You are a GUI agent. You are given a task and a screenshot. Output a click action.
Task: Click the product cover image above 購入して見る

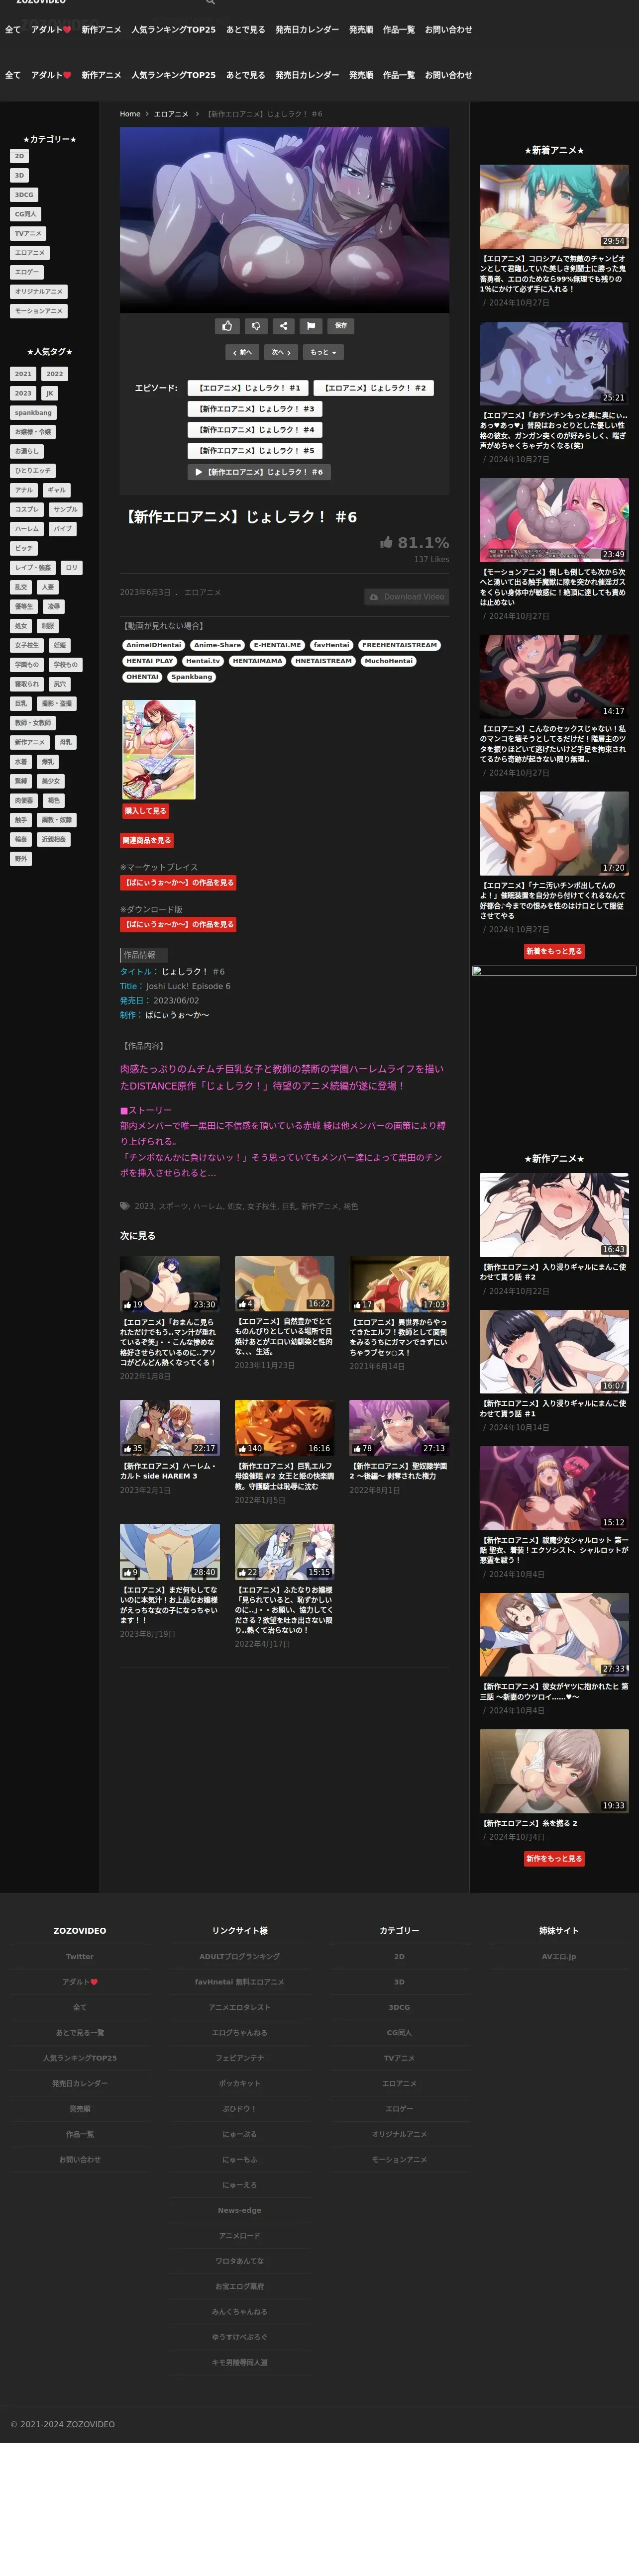[159, 749]
